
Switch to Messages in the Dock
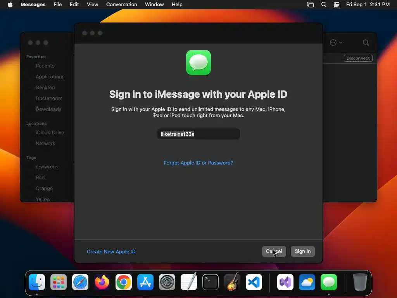point(329,282)
